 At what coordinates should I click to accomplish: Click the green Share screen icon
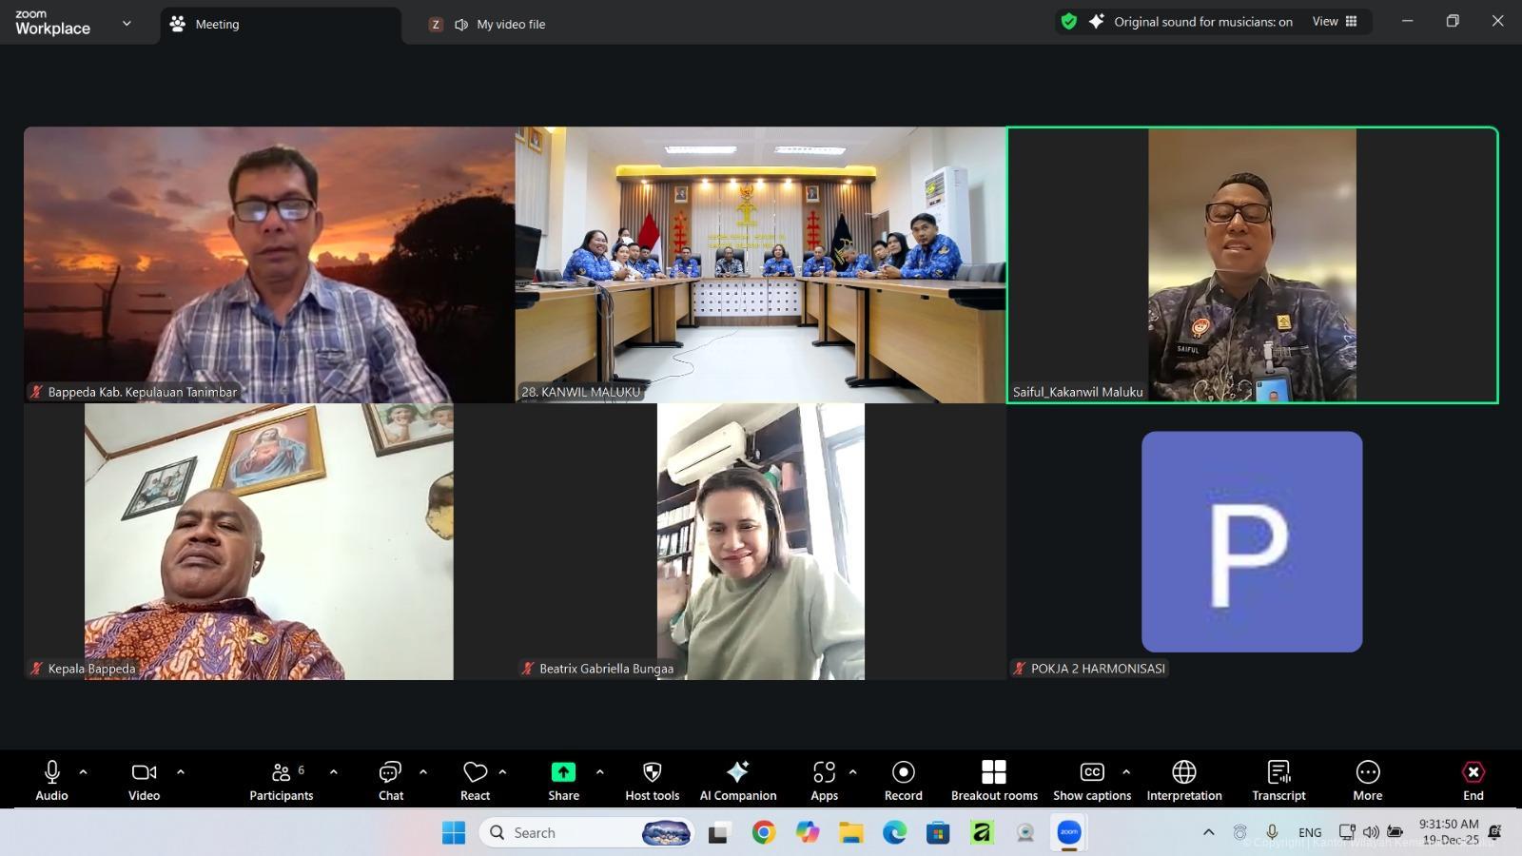point(563,772)
